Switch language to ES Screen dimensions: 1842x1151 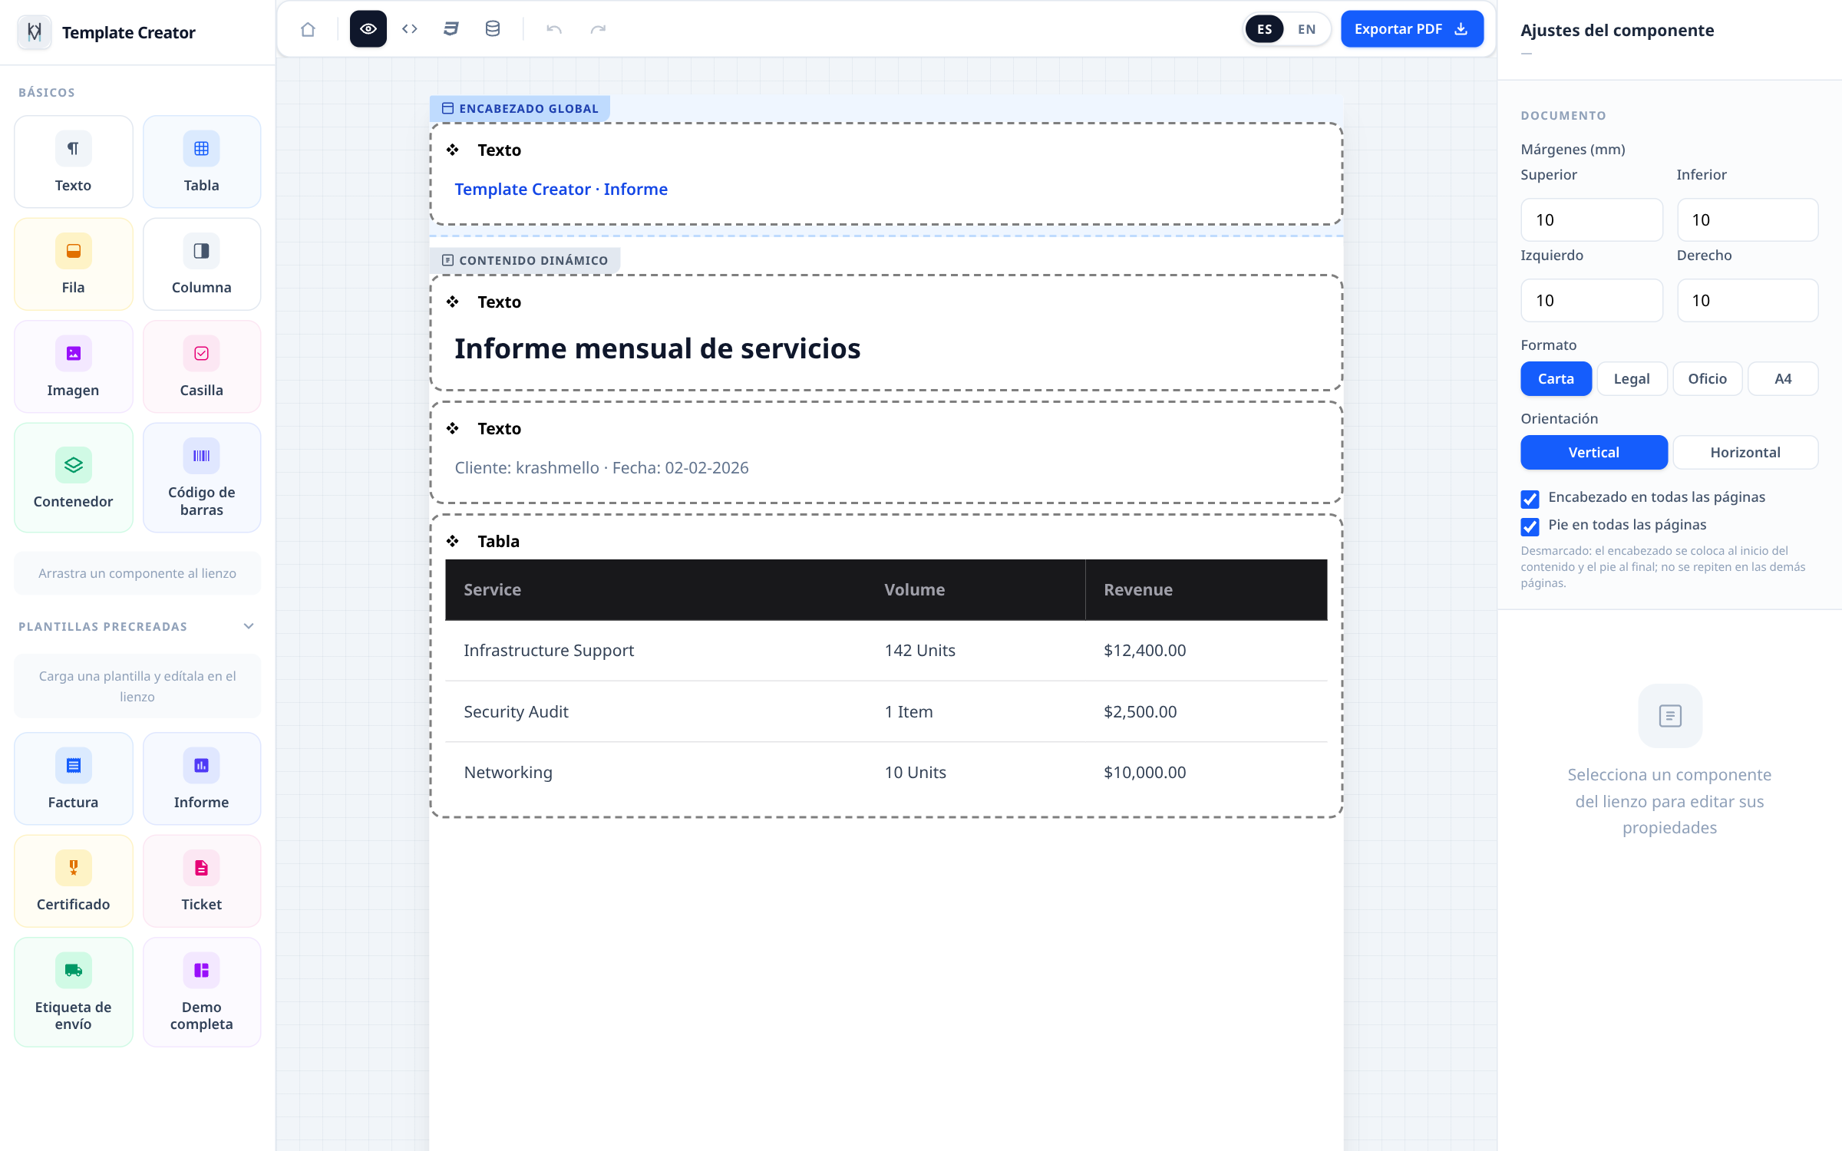click(x=1265, y=29)
